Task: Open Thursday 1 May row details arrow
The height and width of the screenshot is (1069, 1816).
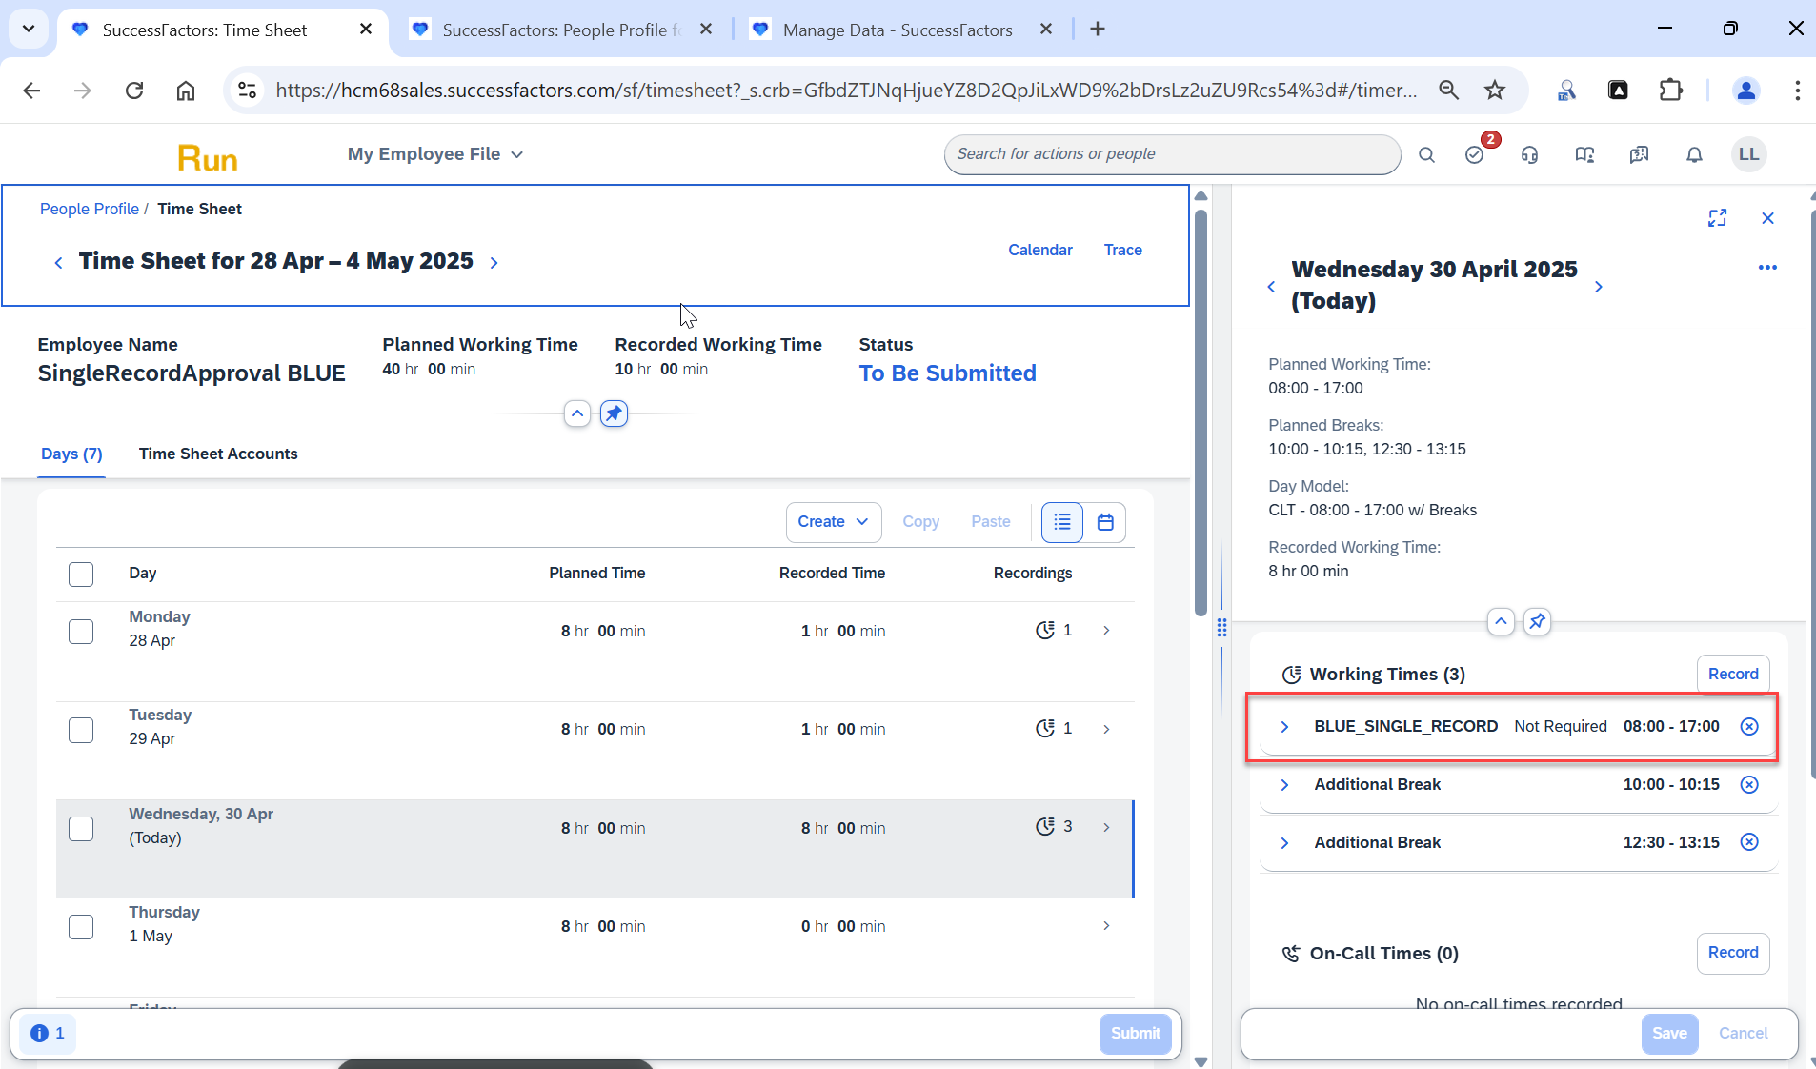Action: 1106,926
